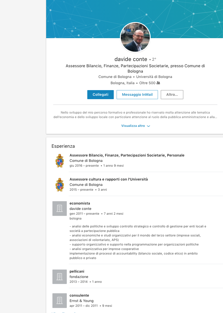Open the Comune di Bologna link in header
223x313 pixels.
pos(115,77)
